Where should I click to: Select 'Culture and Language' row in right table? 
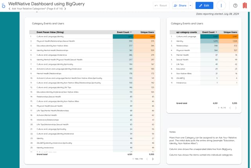click(x=204, y=37)
